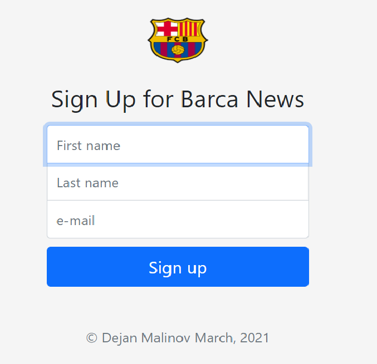Activate the e-mail input field
377x364 pixels.
pyautogui.click(x=178, y=220)
